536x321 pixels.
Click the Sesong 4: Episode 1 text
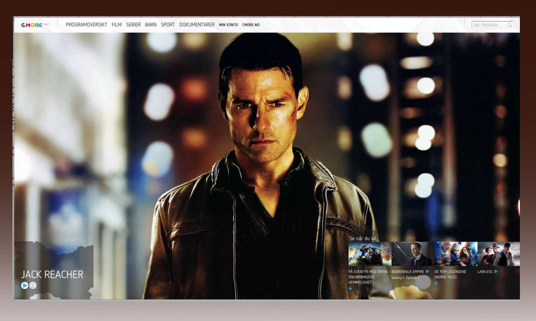(x=405, y=278)
